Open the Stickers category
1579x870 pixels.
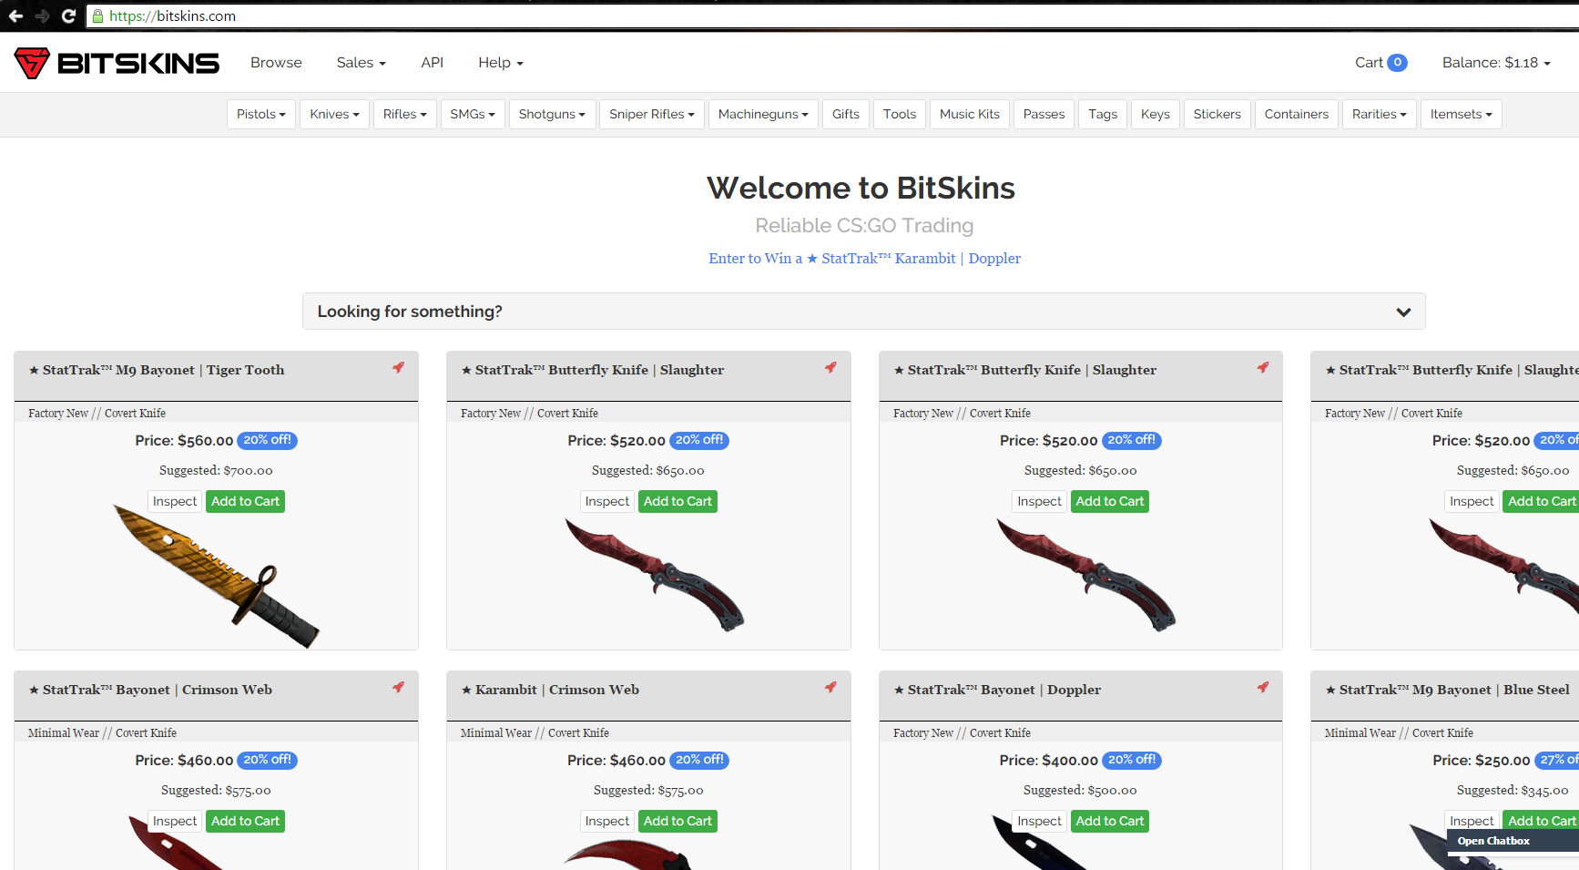[1217, 114]
